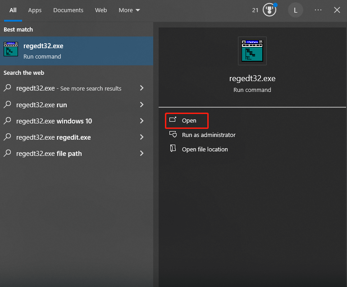Click search icon beside regedt32.exe file path
347x287 pixels.
[x=8, y=153]
